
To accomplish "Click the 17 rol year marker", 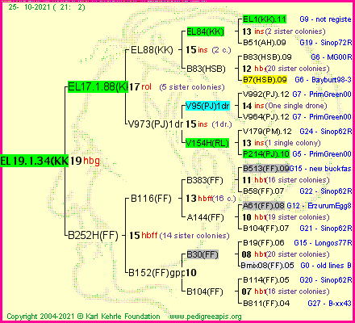I will click(140, 87).
